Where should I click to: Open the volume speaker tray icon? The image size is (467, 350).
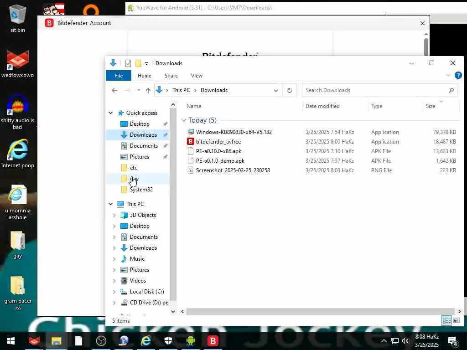click(x=405, y=341)
